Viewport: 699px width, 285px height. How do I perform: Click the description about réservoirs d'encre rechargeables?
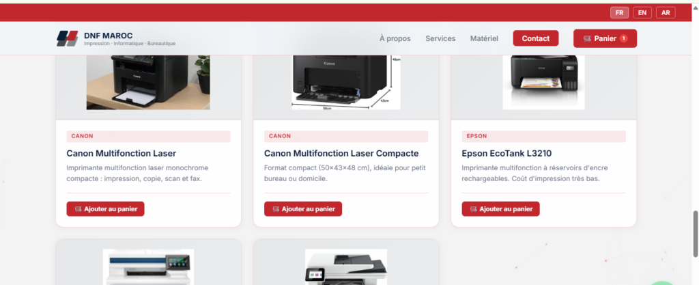click(x=534, y=174)
